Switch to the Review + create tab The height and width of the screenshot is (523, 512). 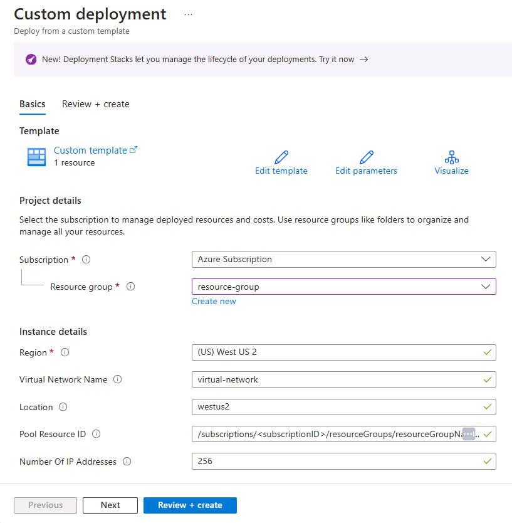point(95,103)
